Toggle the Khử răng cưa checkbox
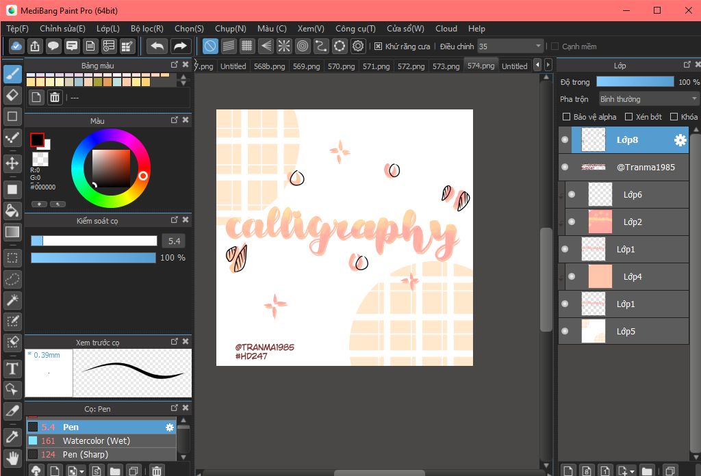 pyautogui.click(x=378, y=47)
